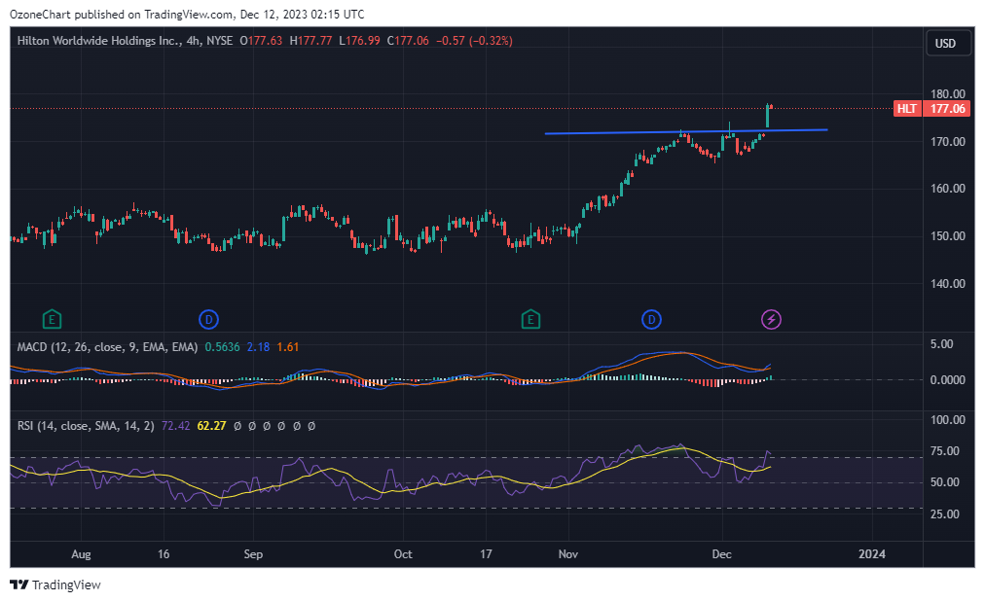
Task: Click the Aug label on the time axis
Action: (x=81, y=554)
